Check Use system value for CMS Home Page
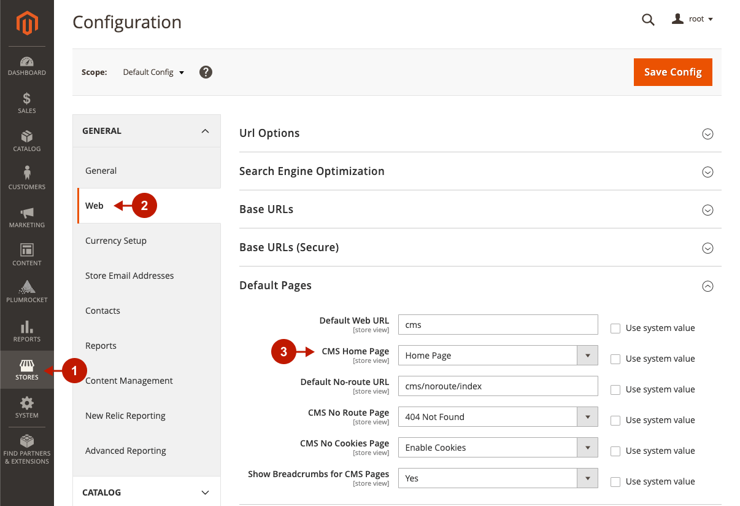 (x=615, y=359)
